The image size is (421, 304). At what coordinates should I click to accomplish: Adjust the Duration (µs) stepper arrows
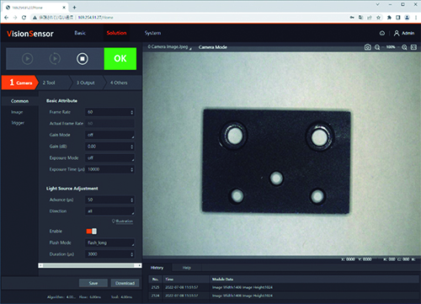coord(132,254)
